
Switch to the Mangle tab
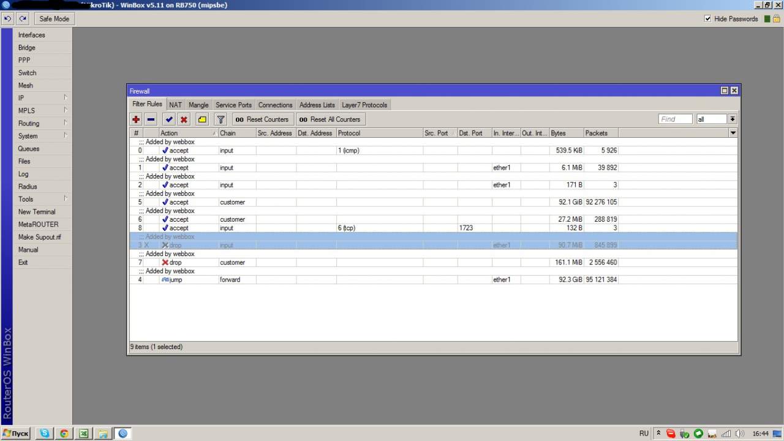(x=198, y=105)
